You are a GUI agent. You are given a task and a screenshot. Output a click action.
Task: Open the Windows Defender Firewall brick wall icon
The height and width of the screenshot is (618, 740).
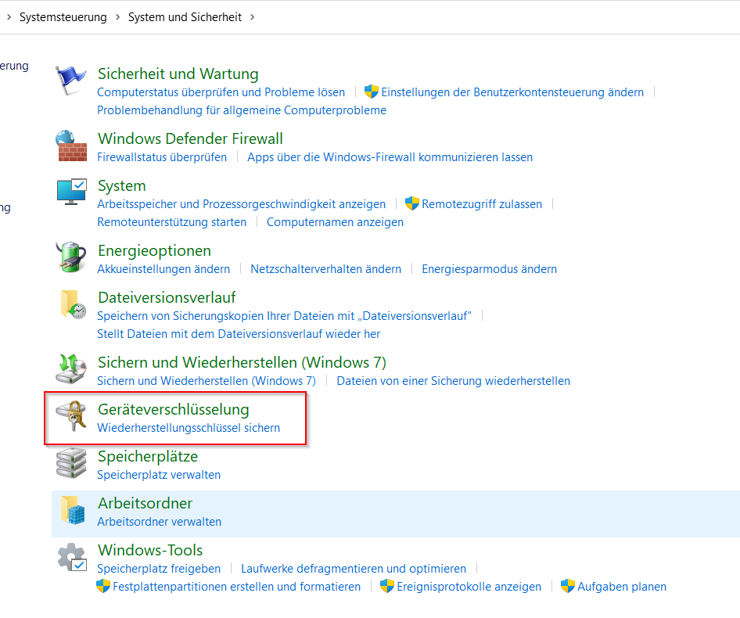(71, 146)
